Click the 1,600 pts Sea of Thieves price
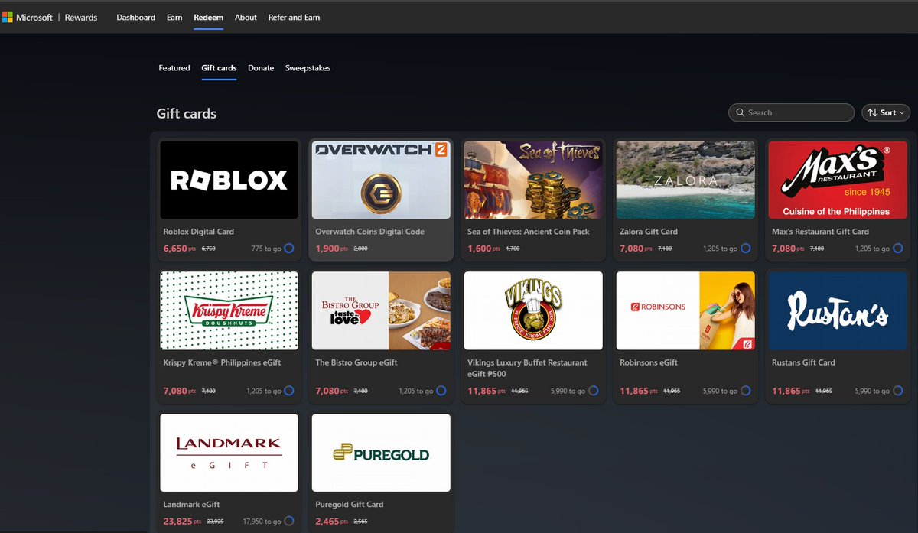This screenshot has height=533, width=918. (484, 249)
